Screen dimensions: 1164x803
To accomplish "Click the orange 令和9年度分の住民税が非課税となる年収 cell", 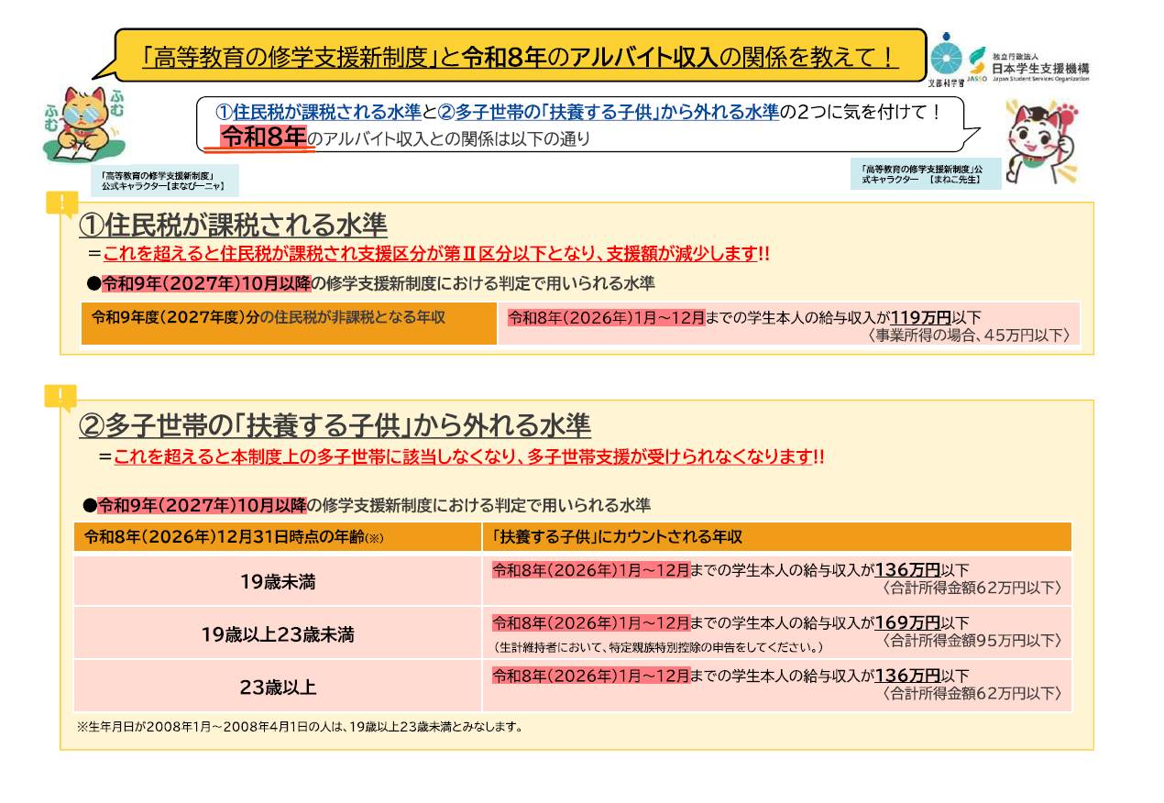I will tap(290, 324).
